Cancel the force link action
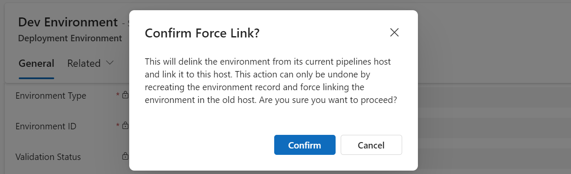The image size is (571, 174). point(371,145)
